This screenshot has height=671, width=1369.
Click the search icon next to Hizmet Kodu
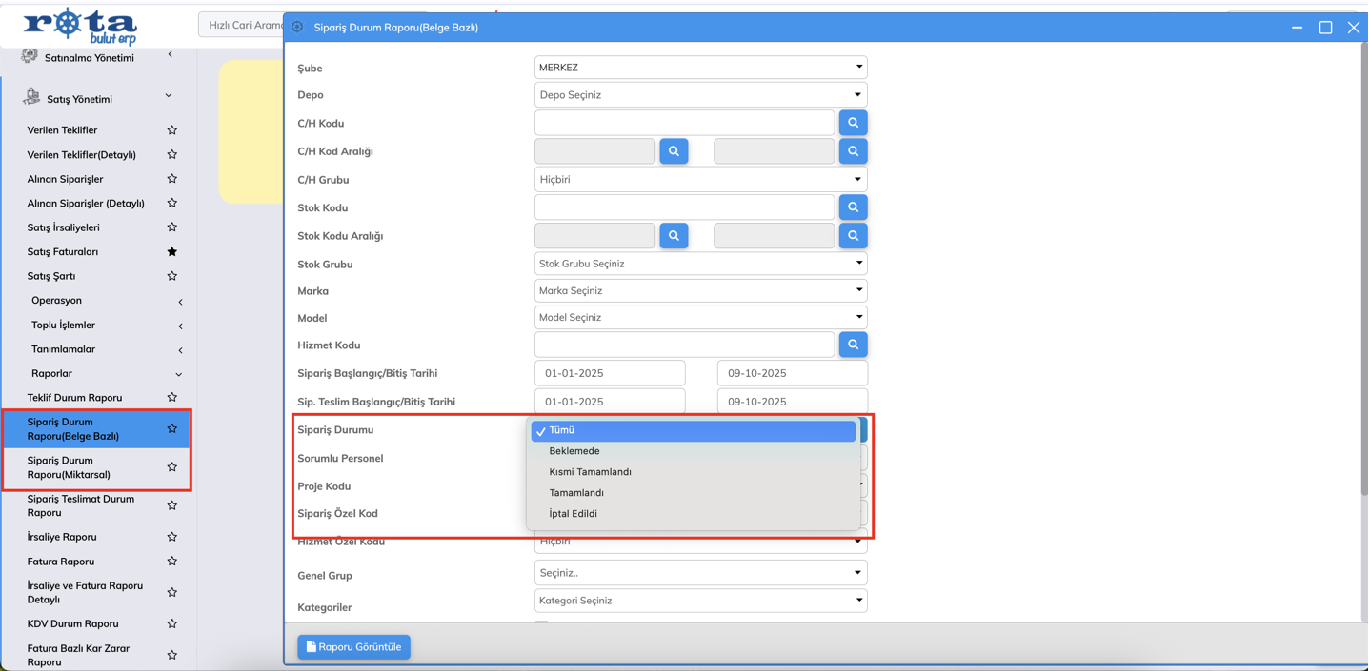[853, 345]
